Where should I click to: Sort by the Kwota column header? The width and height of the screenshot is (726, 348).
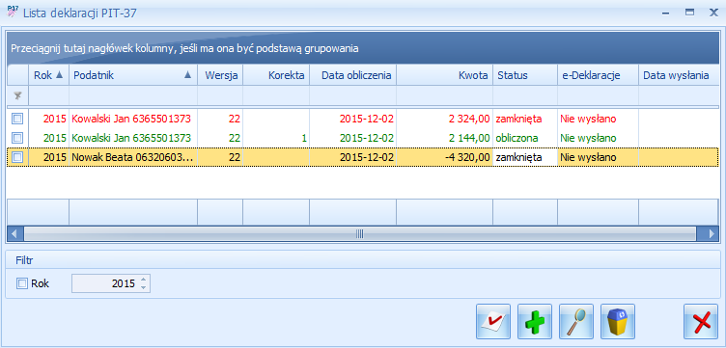tap(444, 76)
